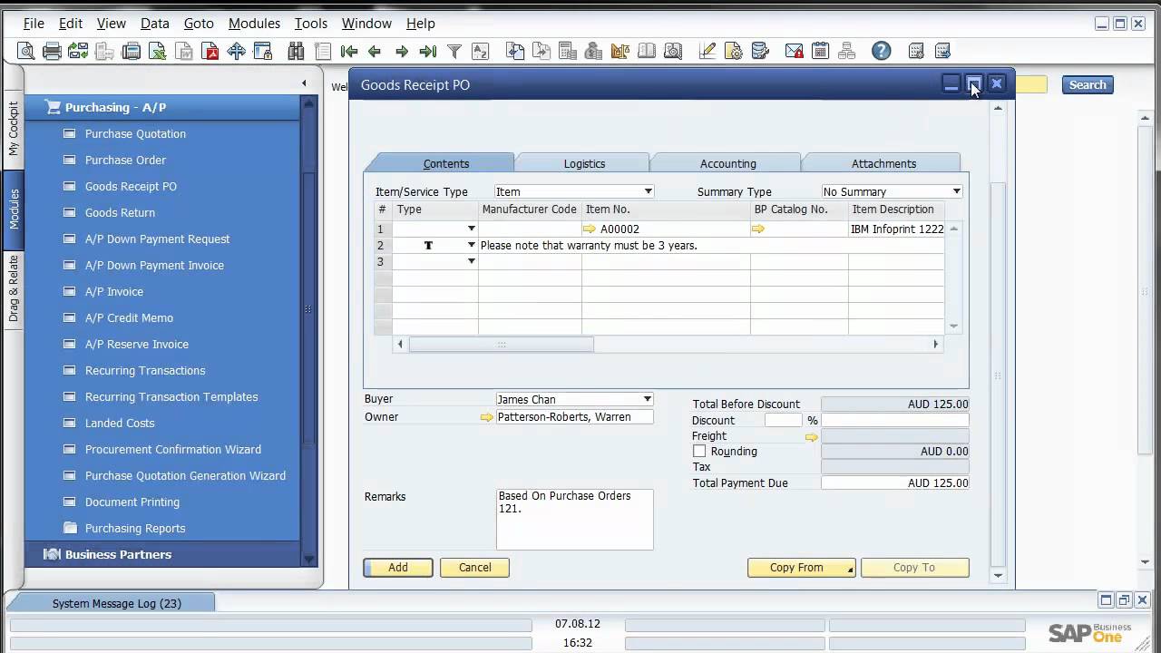Open the calendar toolbar icon
Screen dimensions: 1161x653
[x=821, y=52]
